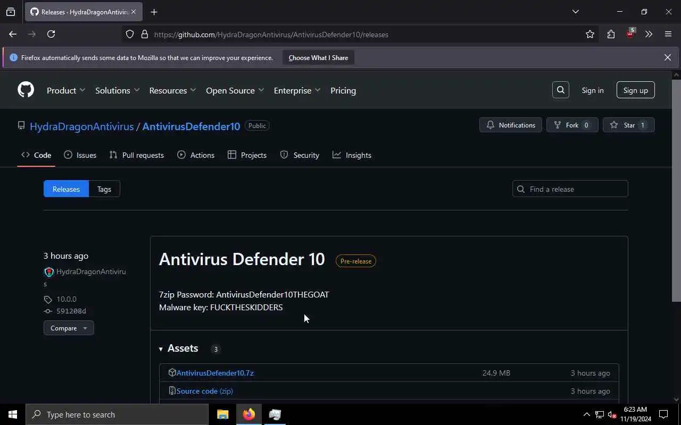Switch to the Issues tab
681x425 pixels.
pos(80,155)
